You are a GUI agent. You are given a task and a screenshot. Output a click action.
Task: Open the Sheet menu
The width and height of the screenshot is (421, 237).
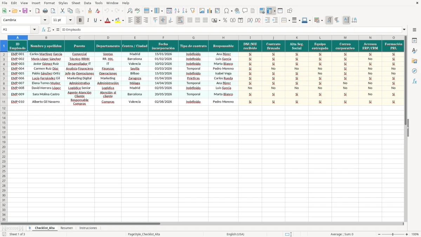tap(76, 3)
